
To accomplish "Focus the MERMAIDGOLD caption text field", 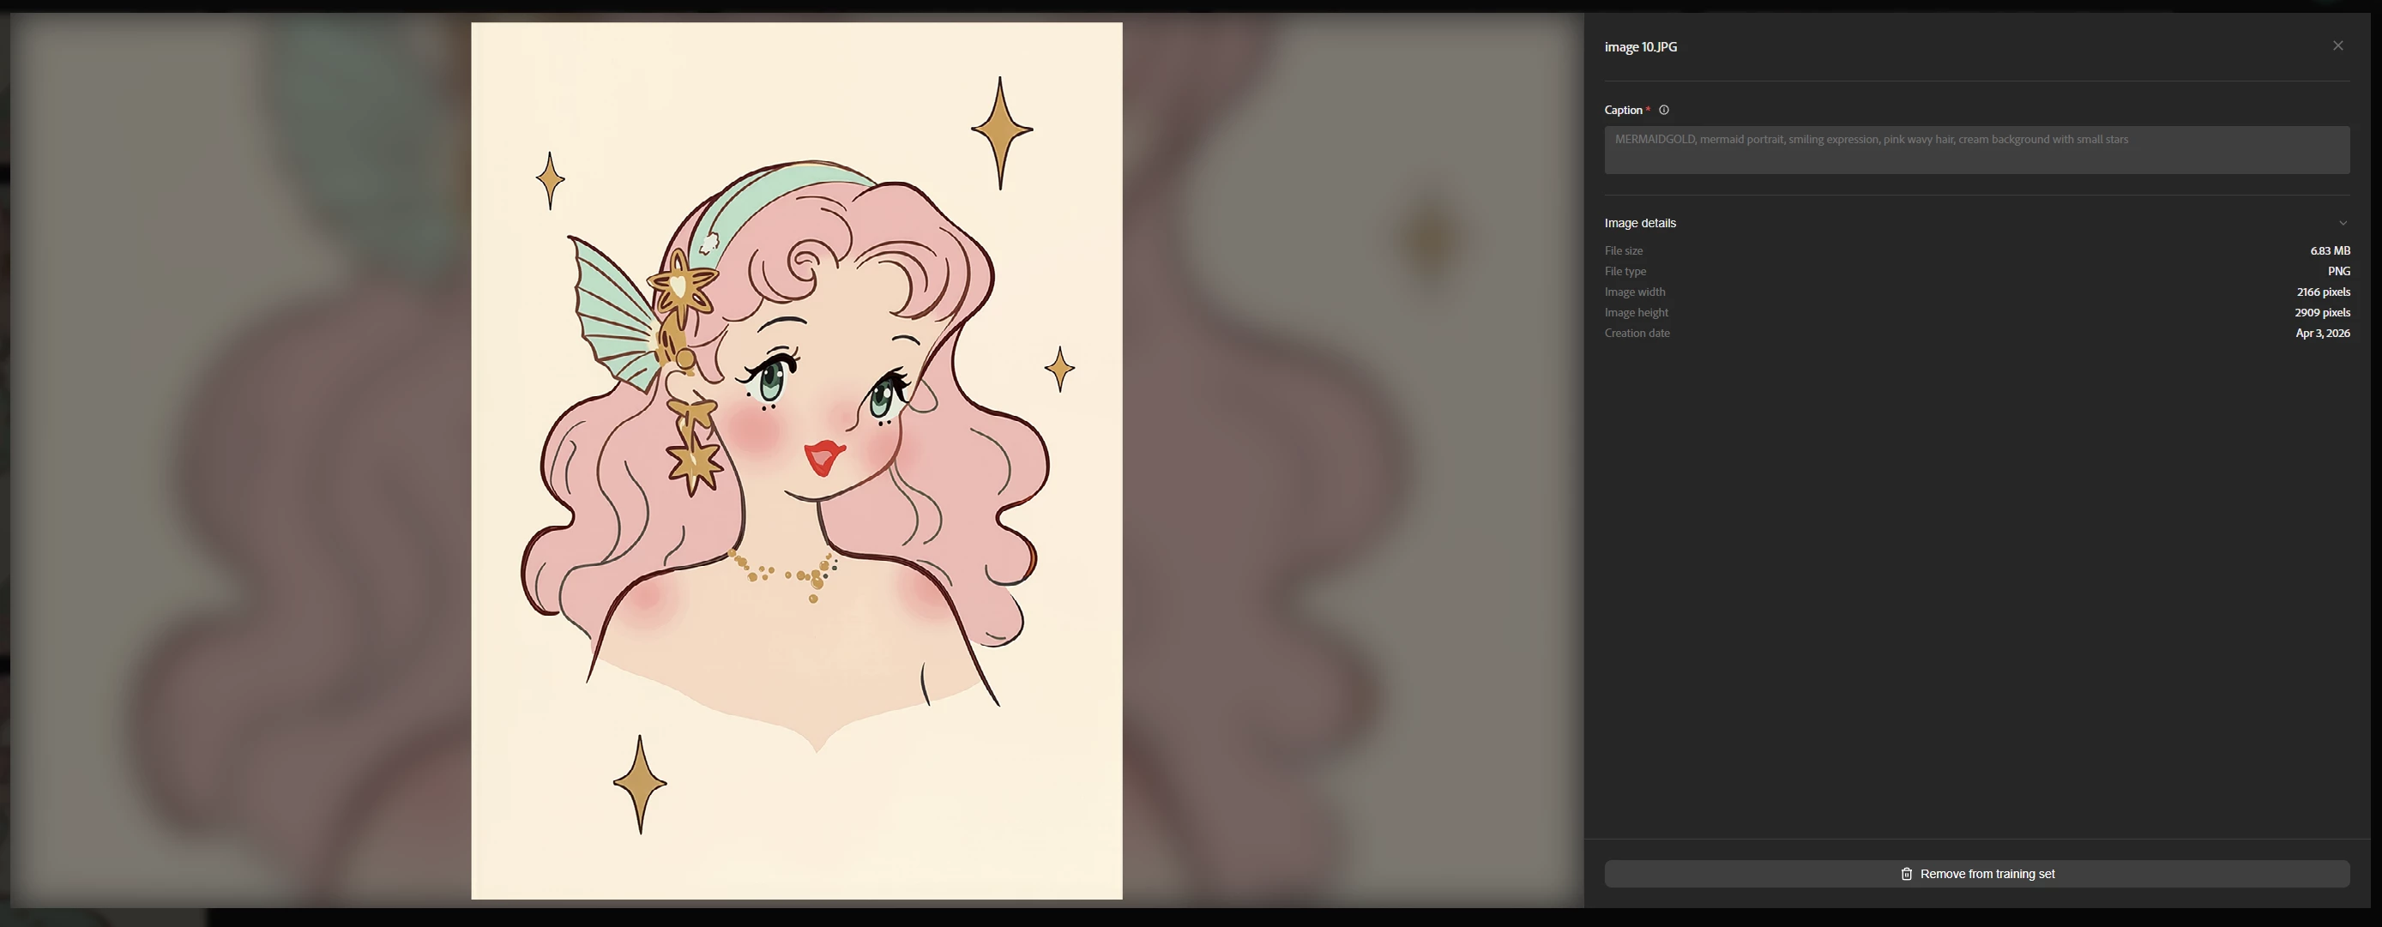I will click(1976, 150).
